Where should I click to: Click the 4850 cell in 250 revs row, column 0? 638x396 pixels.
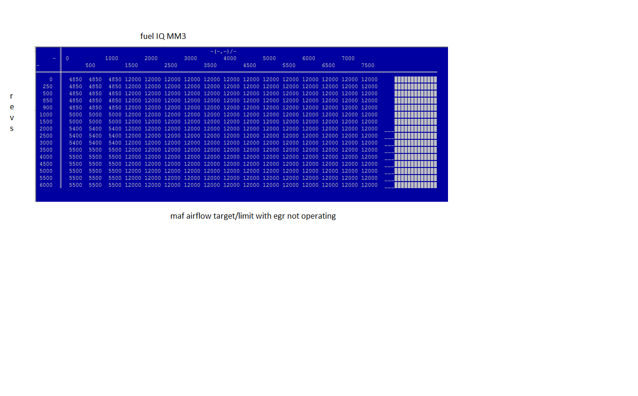pyautogui.click(x=76, y=87)
